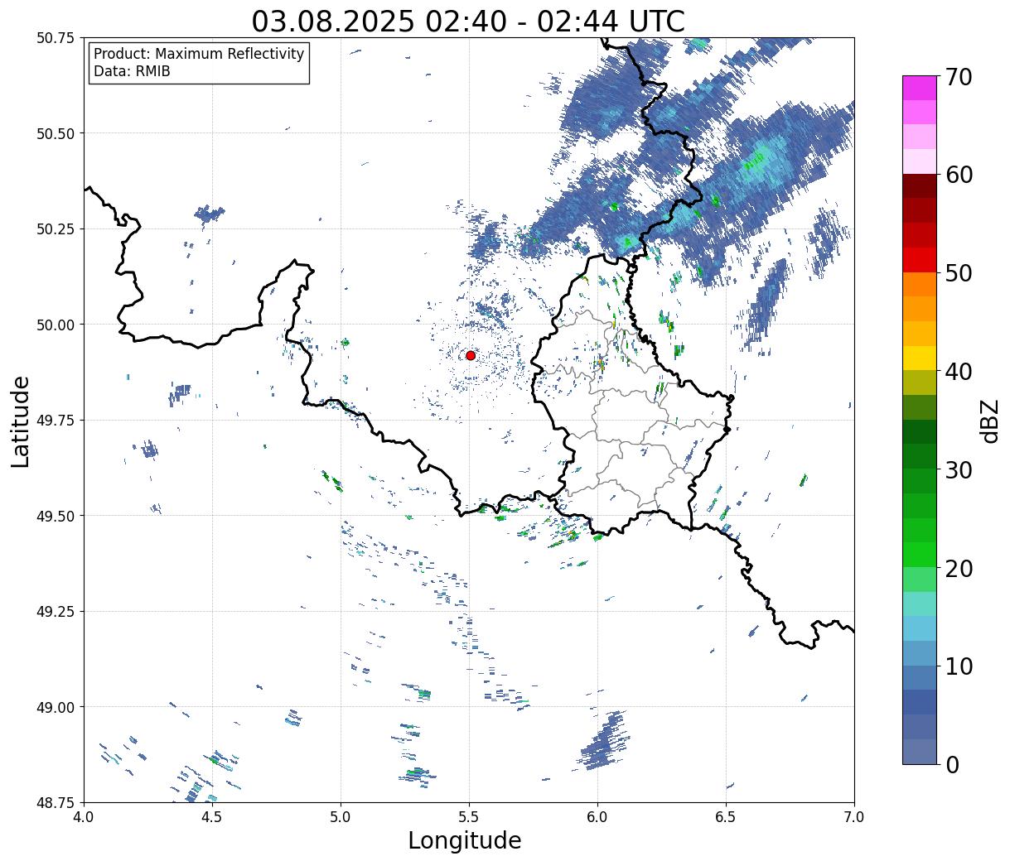Pick the grey-blue swatch at the colorbar bottom
1010x861 pixels.
pos(920,751)
